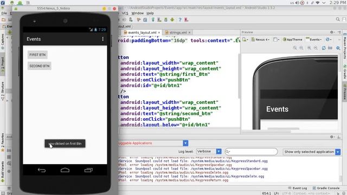
Task: Open the Events activity dropdown in Preview
Action: pyautogui.click(x=313, y=40)
